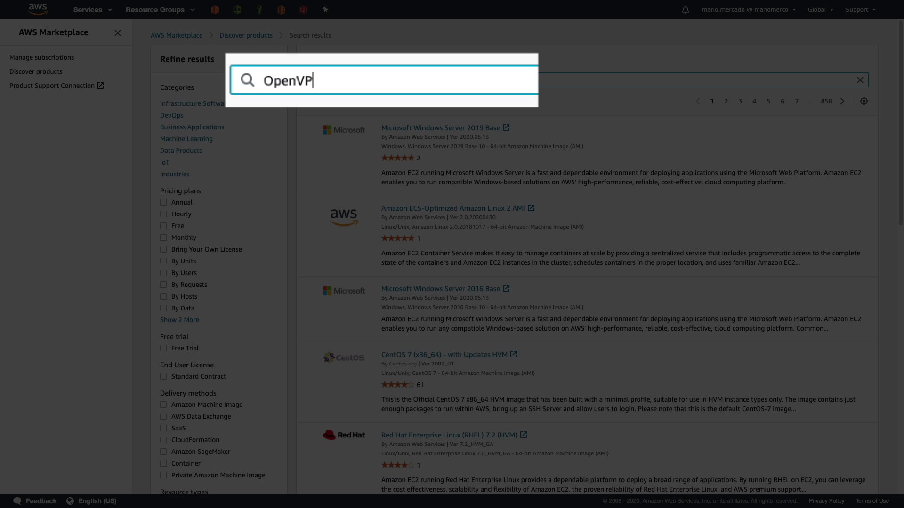The height and width of the screenshot is (508, 904).
Task: Open Discover products sidebar item
Action: click(36, 71)
